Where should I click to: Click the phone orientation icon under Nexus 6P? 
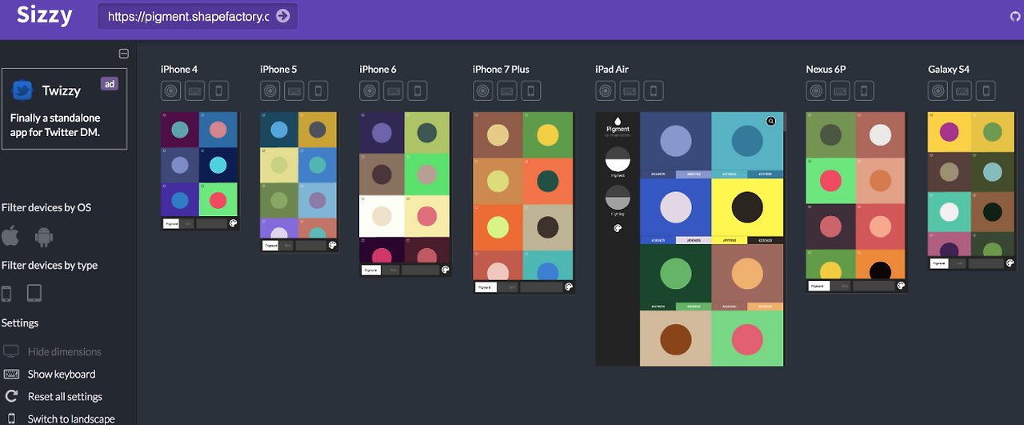tap(864, 90)
